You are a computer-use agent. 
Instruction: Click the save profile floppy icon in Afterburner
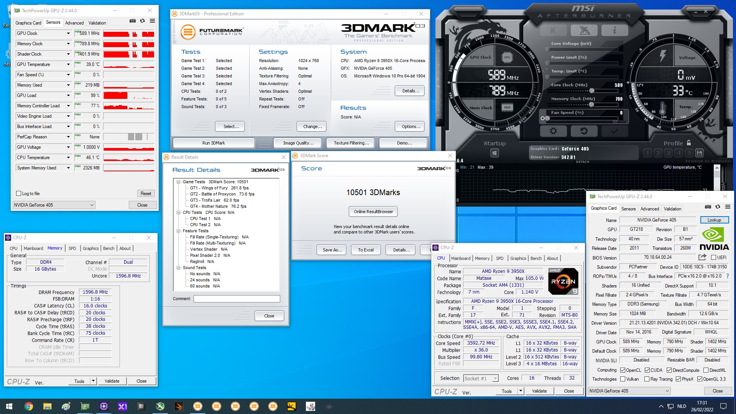click(x=699, y=153)
